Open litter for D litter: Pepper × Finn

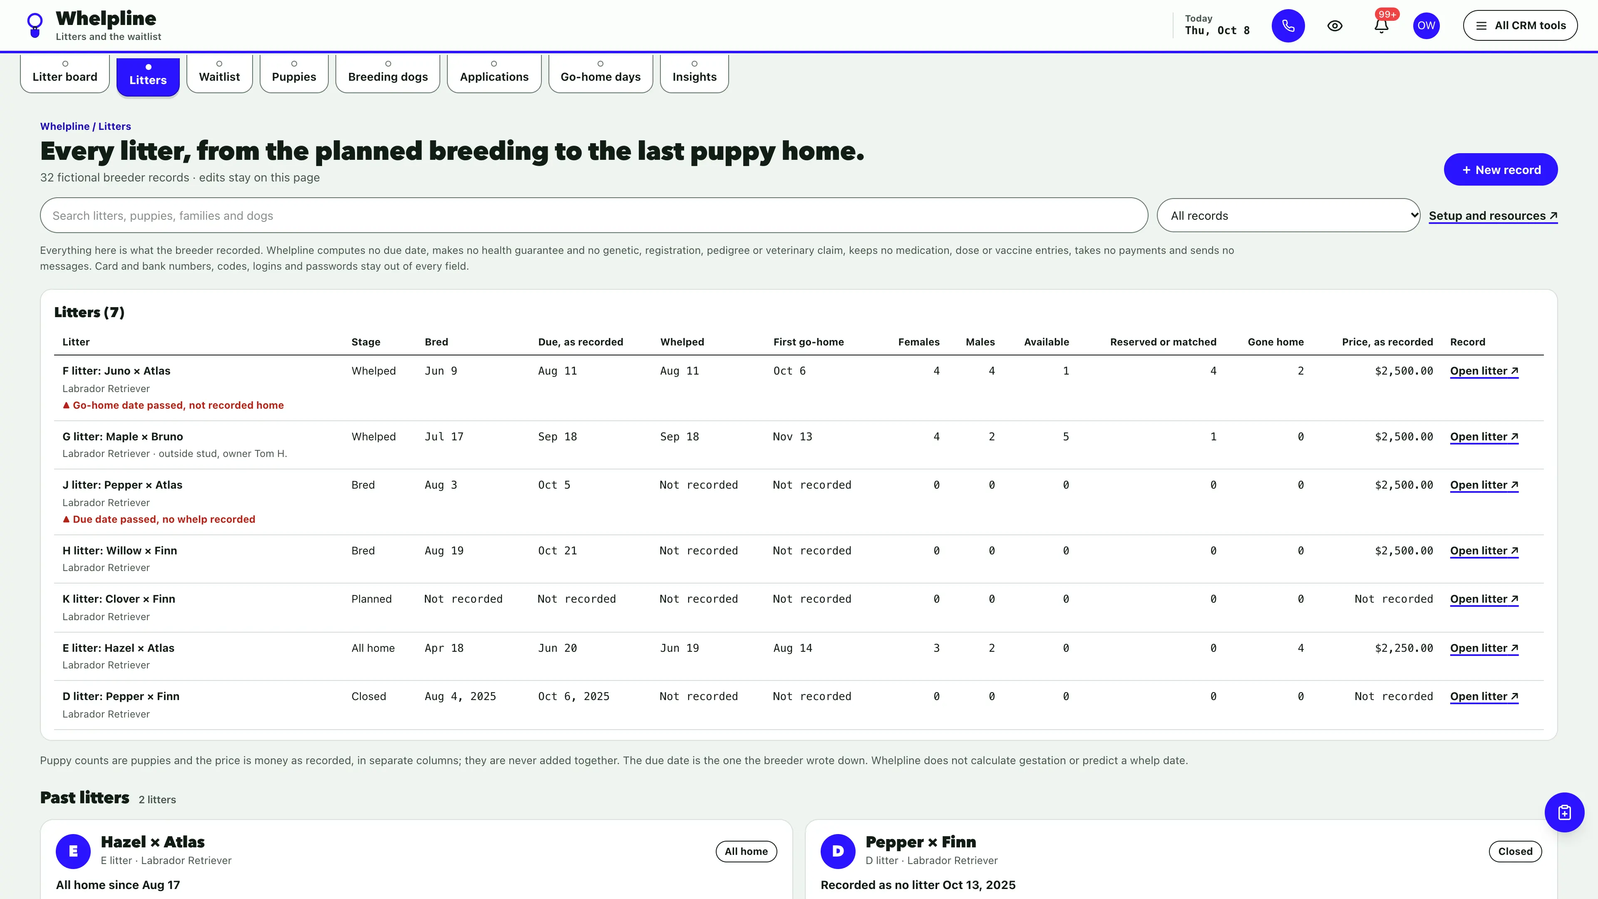click(x=1484, y=697)
